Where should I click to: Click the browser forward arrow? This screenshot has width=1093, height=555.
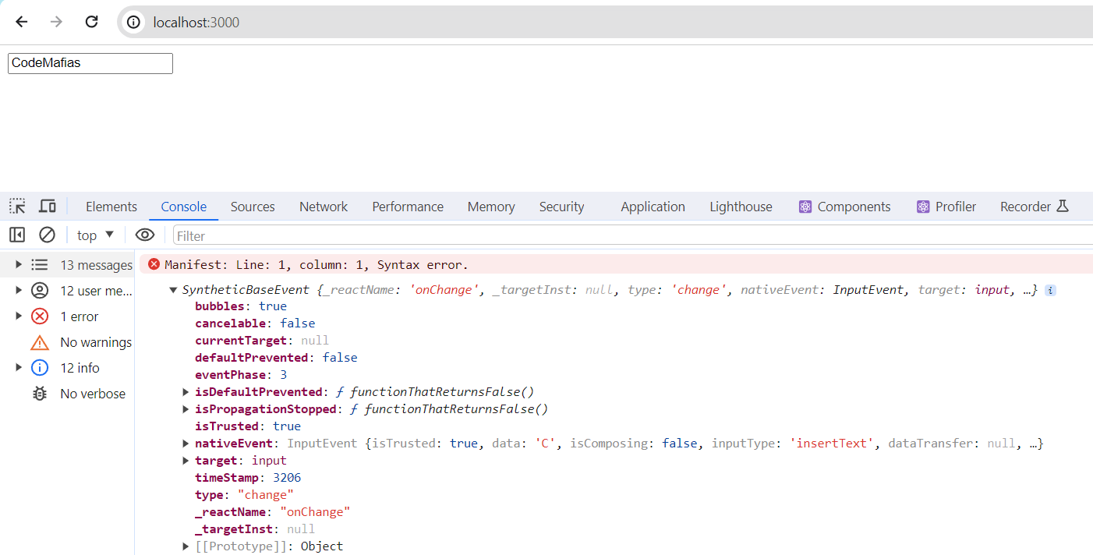click(56, 22)
